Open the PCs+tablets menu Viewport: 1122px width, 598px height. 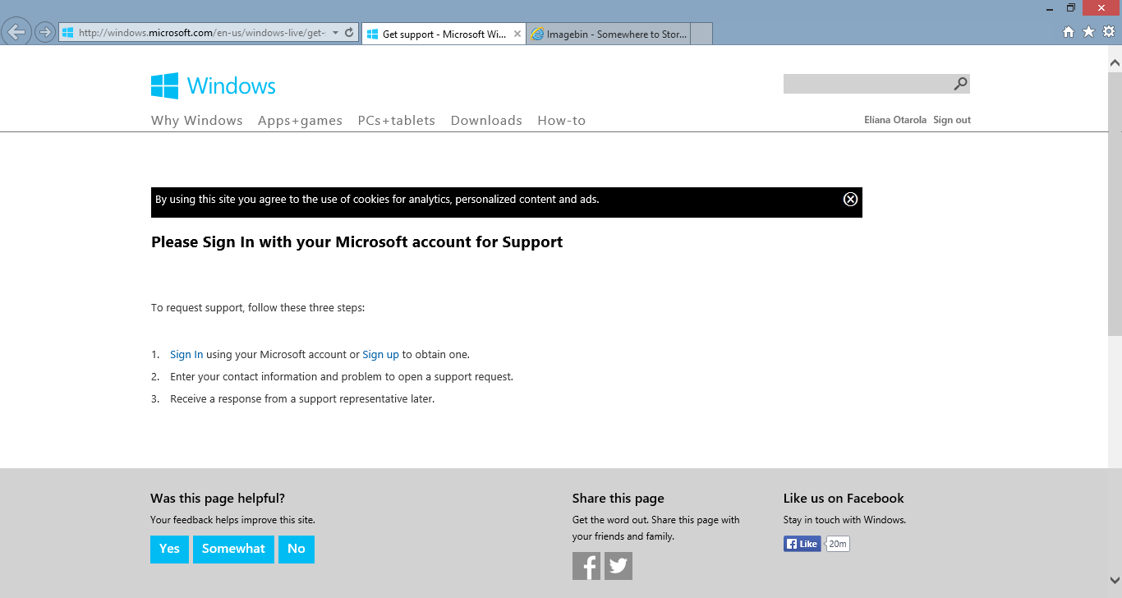(396, 120)
